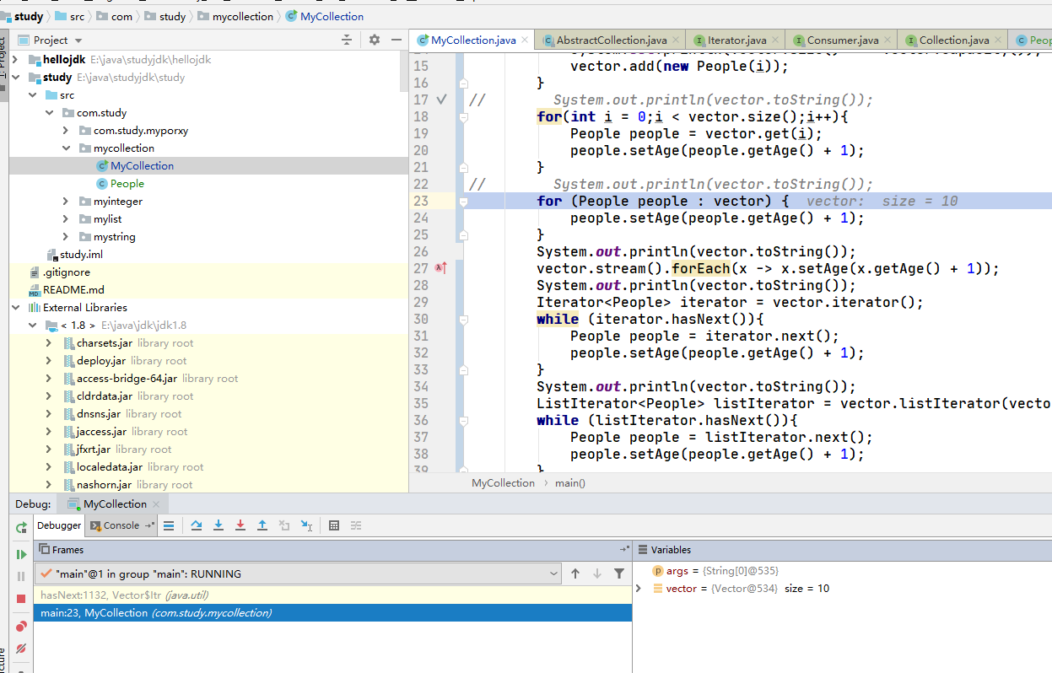Click Rerun MyCollection debug icon
Image resolution: width=1052 pixels, height=673 pixels.
click(21, 528)
